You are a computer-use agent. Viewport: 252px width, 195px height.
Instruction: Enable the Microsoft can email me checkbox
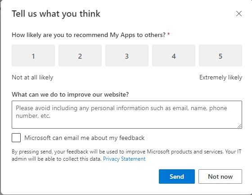tap(16, 138)
